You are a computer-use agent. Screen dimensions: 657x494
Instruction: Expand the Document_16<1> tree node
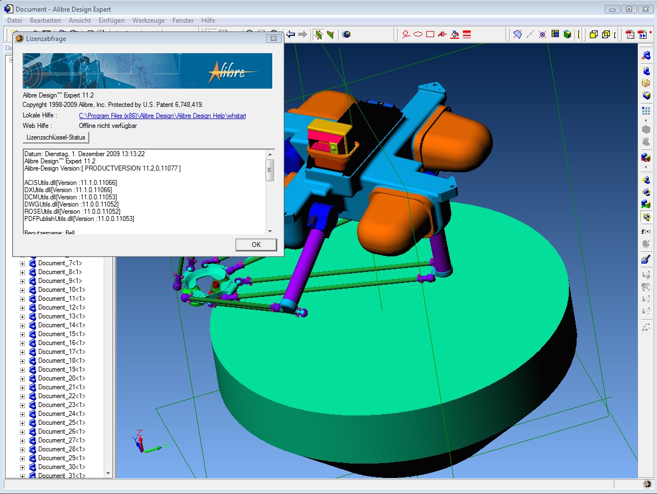[x=23, y=343]
